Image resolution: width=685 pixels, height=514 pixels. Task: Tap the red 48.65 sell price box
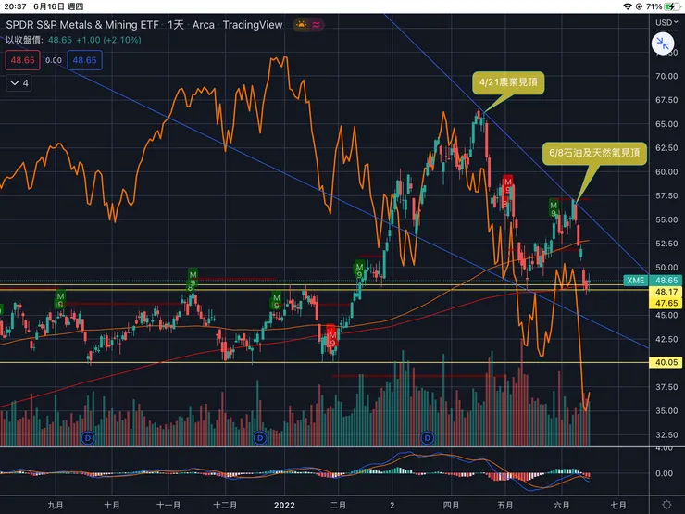click(x=23, y=60)
